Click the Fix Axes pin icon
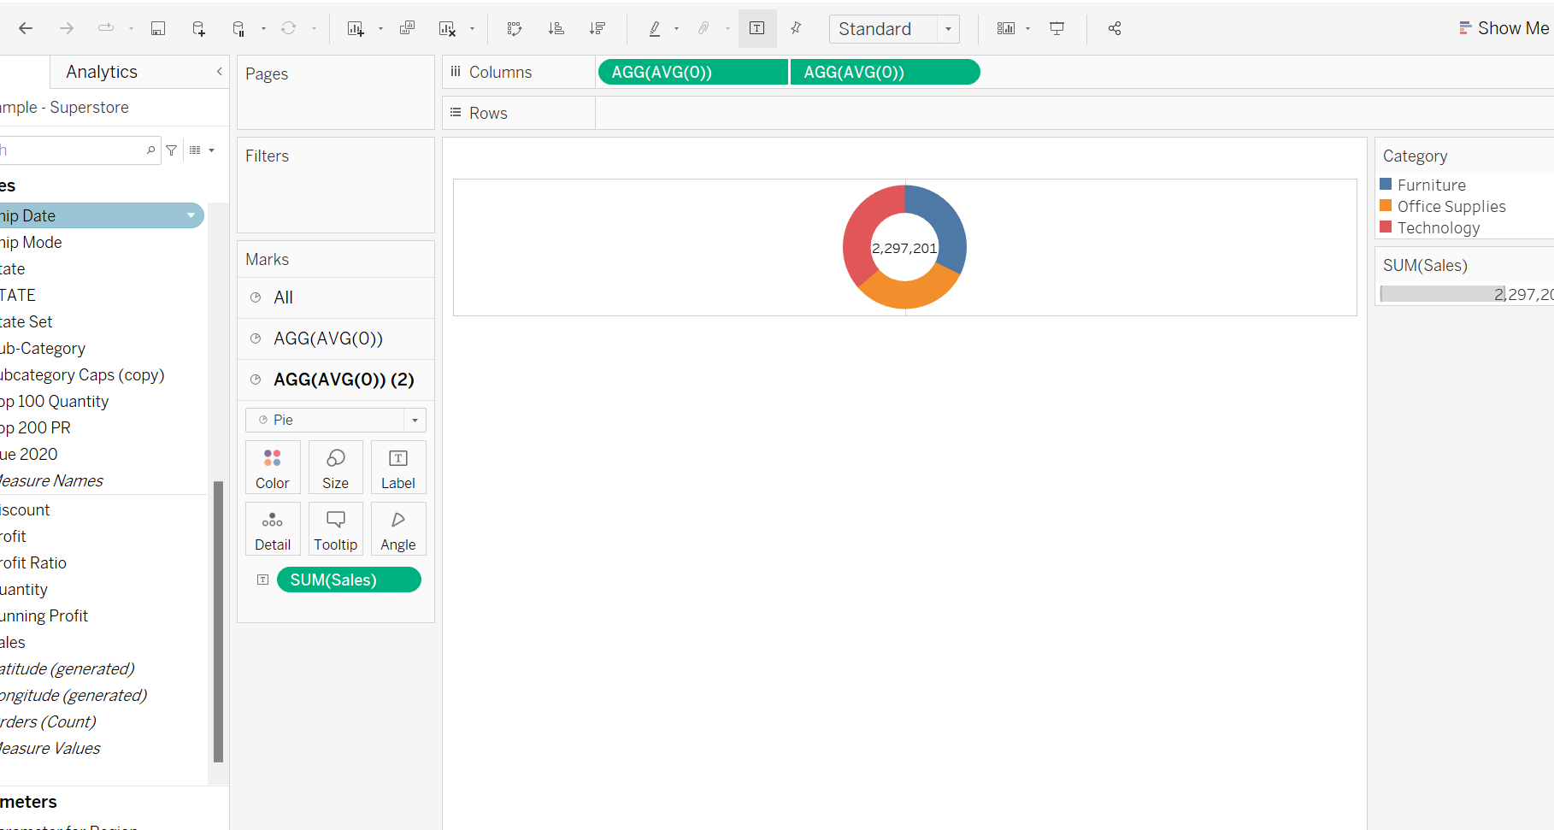 coord(796,28)
